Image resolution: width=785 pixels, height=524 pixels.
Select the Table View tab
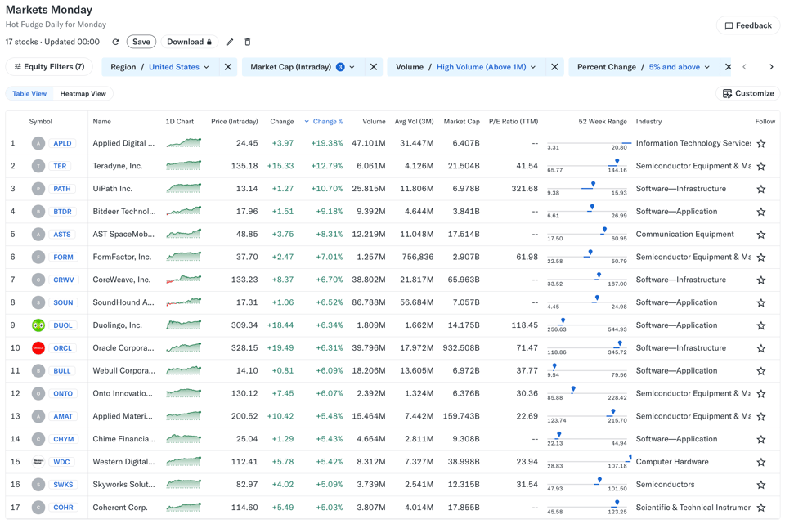coord(29,94)
